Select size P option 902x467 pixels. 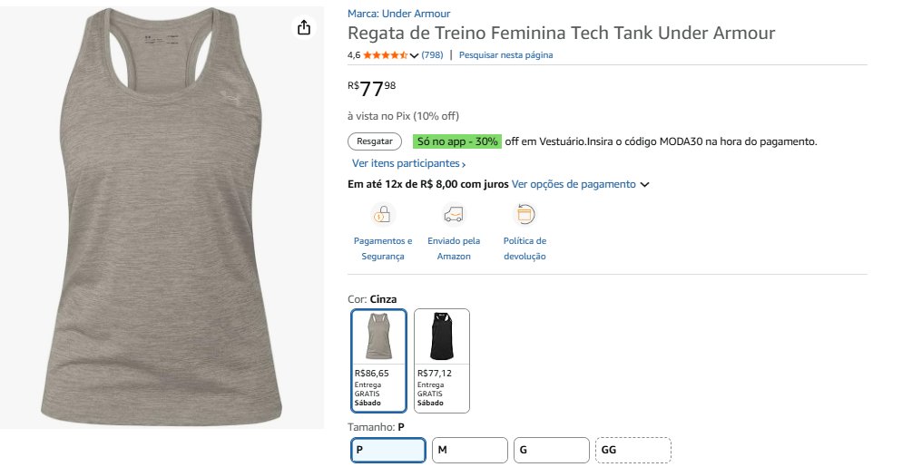click(x=388, y=450)
